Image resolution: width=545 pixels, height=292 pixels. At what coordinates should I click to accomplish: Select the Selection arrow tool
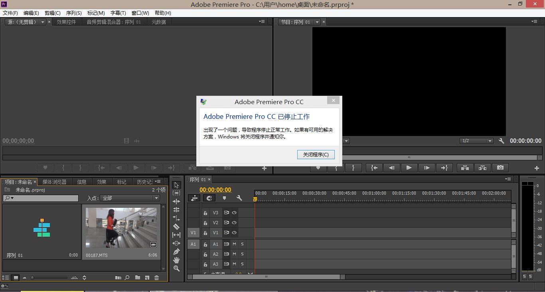pyautogui.click(x=176, y=185)
